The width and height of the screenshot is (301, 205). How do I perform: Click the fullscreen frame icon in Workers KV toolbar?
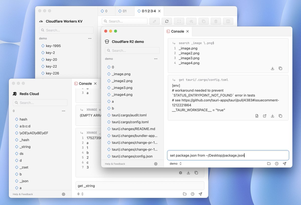click(x=179, y=21)
